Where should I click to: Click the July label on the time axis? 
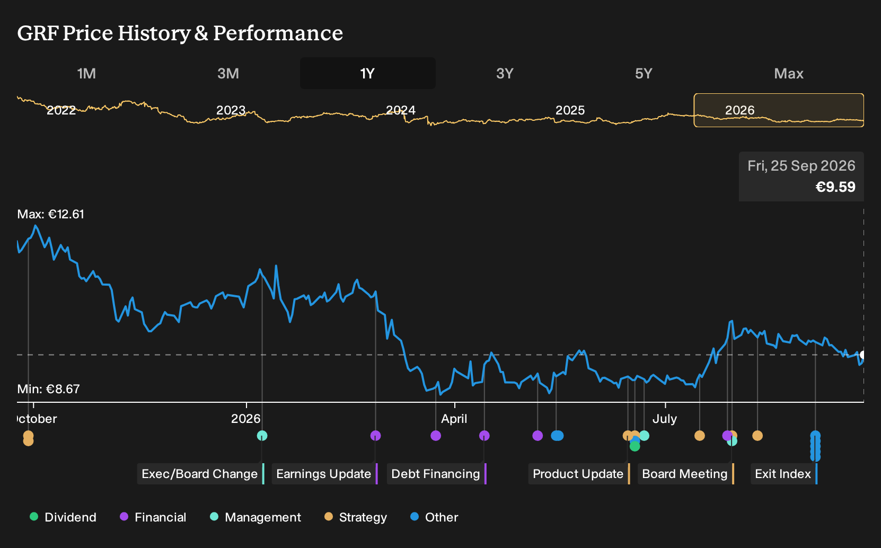[665, 419]
